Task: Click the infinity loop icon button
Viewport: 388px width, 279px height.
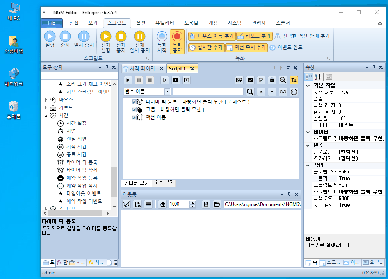Action: point(283,92)
